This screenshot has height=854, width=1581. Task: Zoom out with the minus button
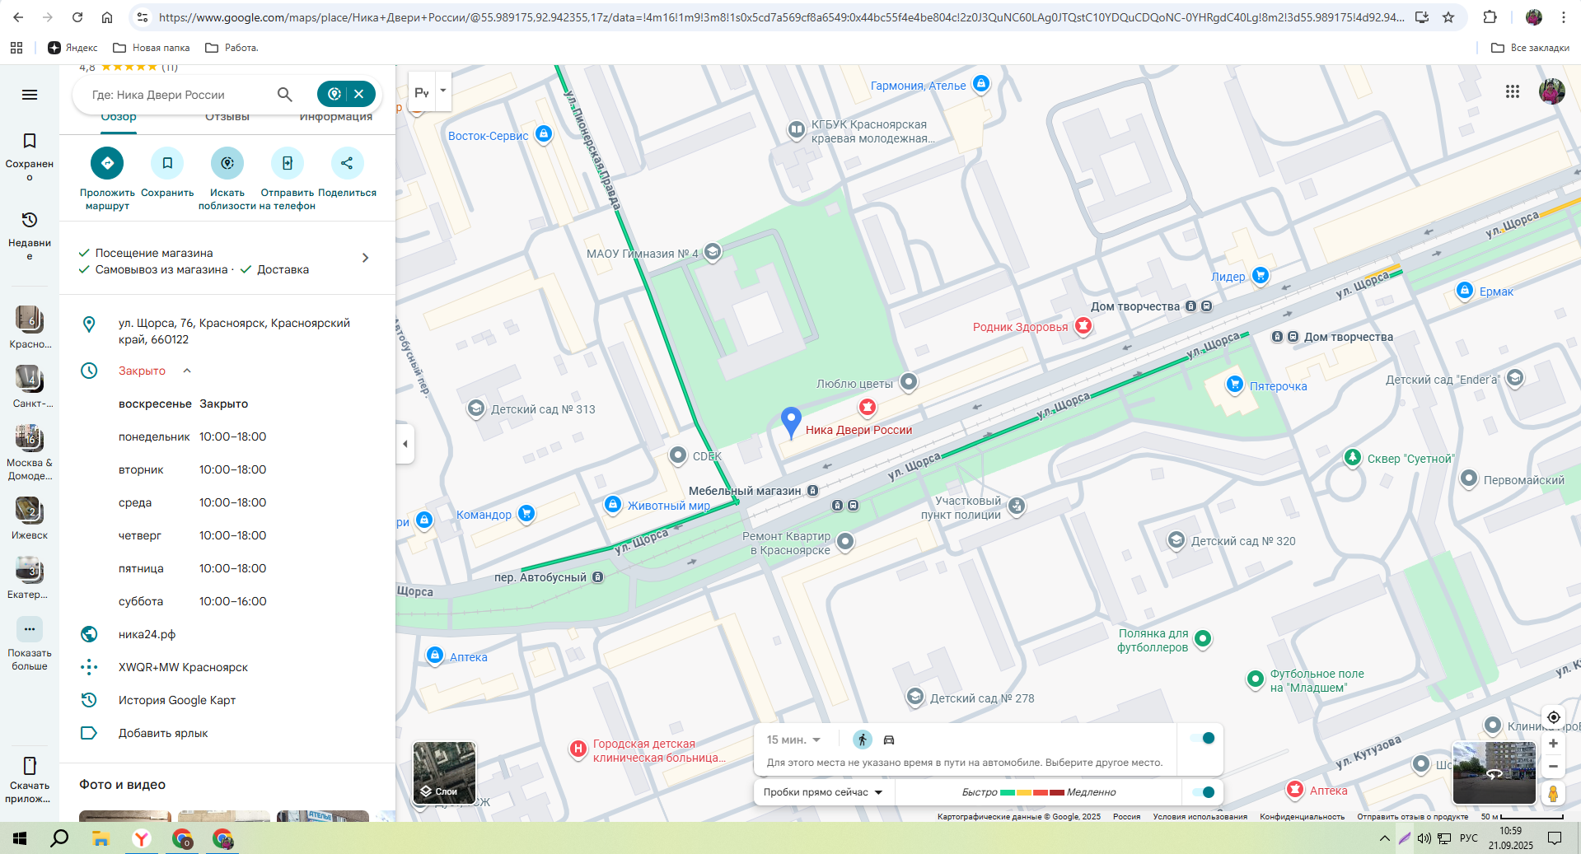1553,767
